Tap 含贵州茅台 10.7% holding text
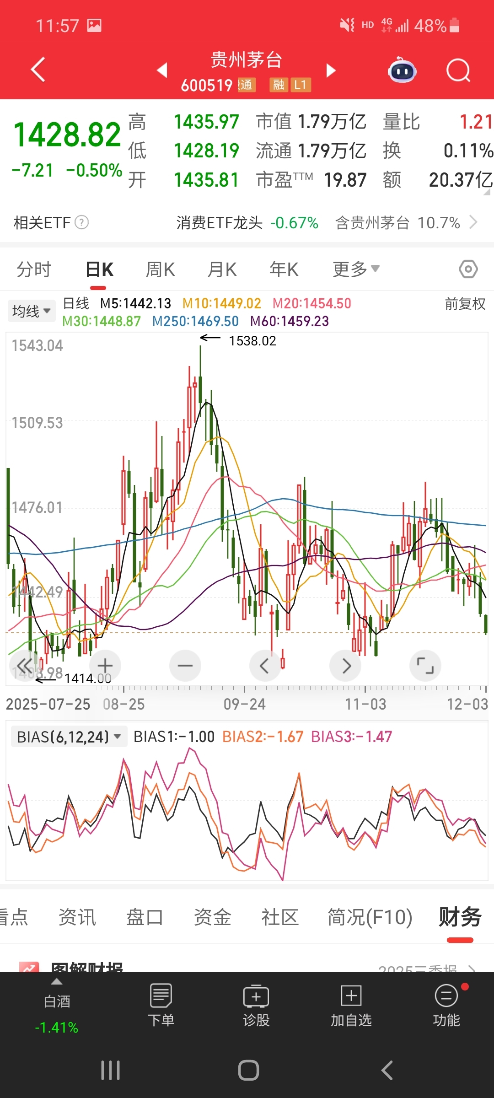494x1098 pixels. point(397,223)
